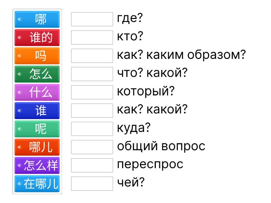271x203 pixels.
Task: Play audio for the 吗 tile
Action: tap(20, 56)
